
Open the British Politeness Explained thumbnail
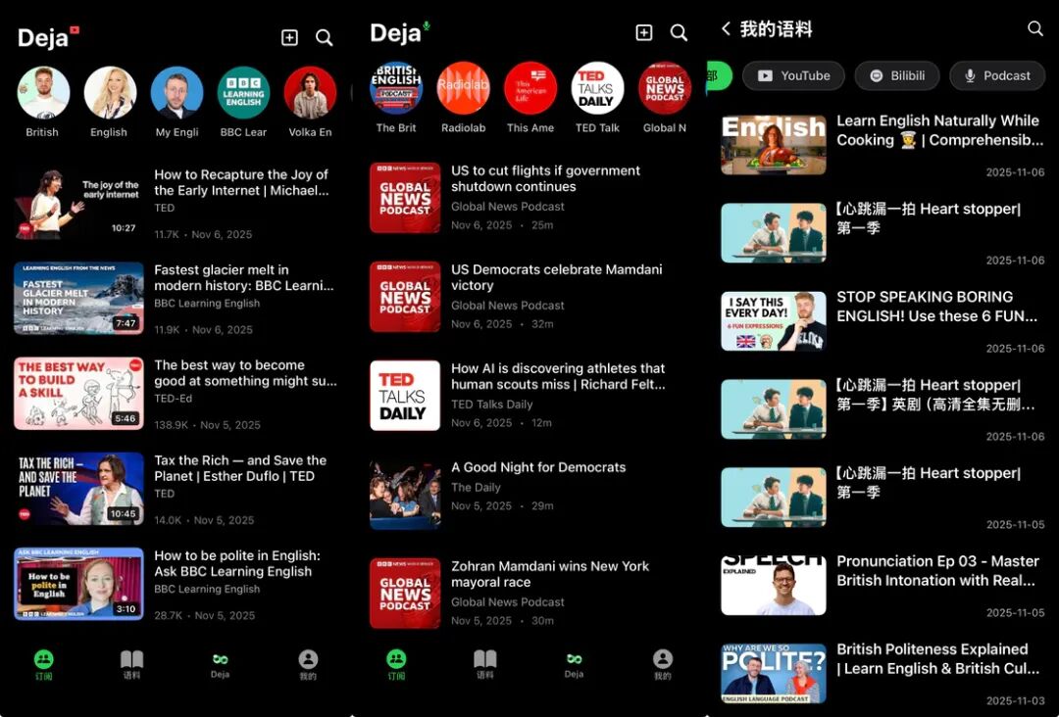[774, 673]
